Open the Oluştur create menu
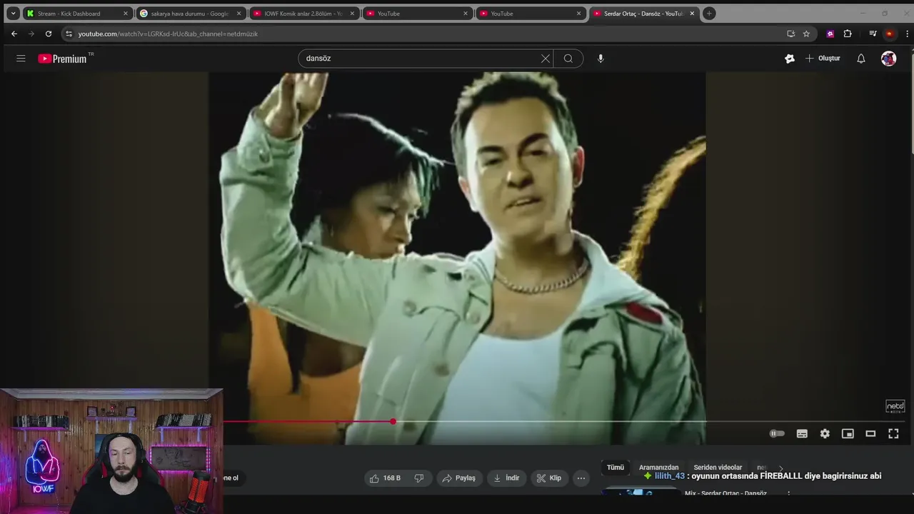Viewport: 914px width, 514px height. [823, 59]
